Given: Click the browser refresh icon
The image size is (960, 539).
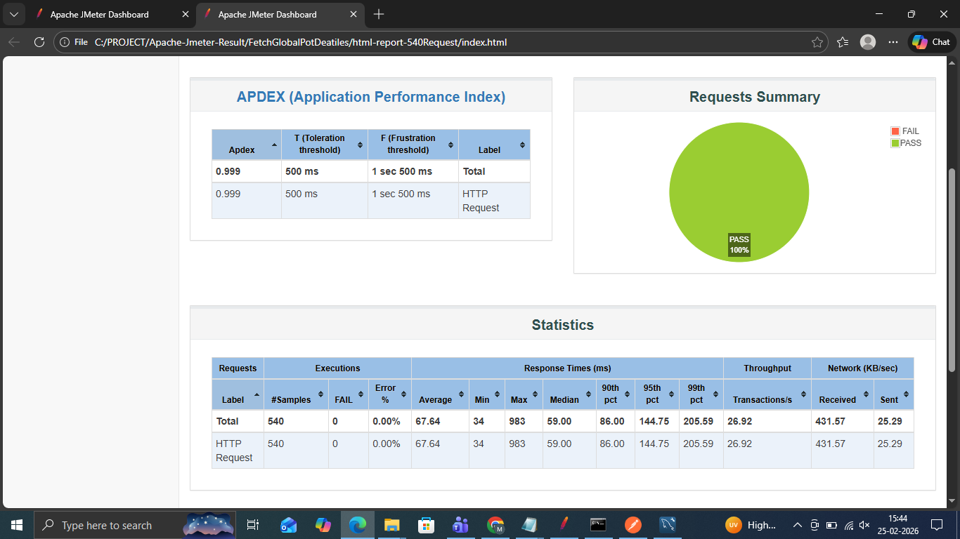Looking at the screenshot, I should (39, 42).
